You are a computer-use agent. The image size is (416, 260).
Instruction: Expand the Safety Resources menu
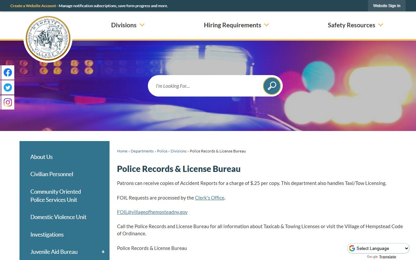(355, 25)
